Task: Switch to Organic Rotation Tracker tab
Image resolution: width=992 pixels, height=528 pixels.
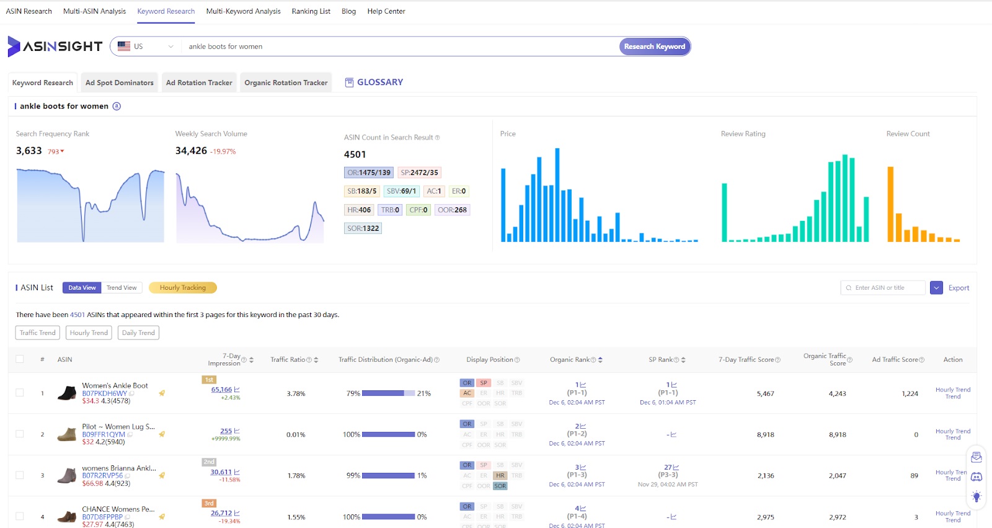Action: pos(286,83)
